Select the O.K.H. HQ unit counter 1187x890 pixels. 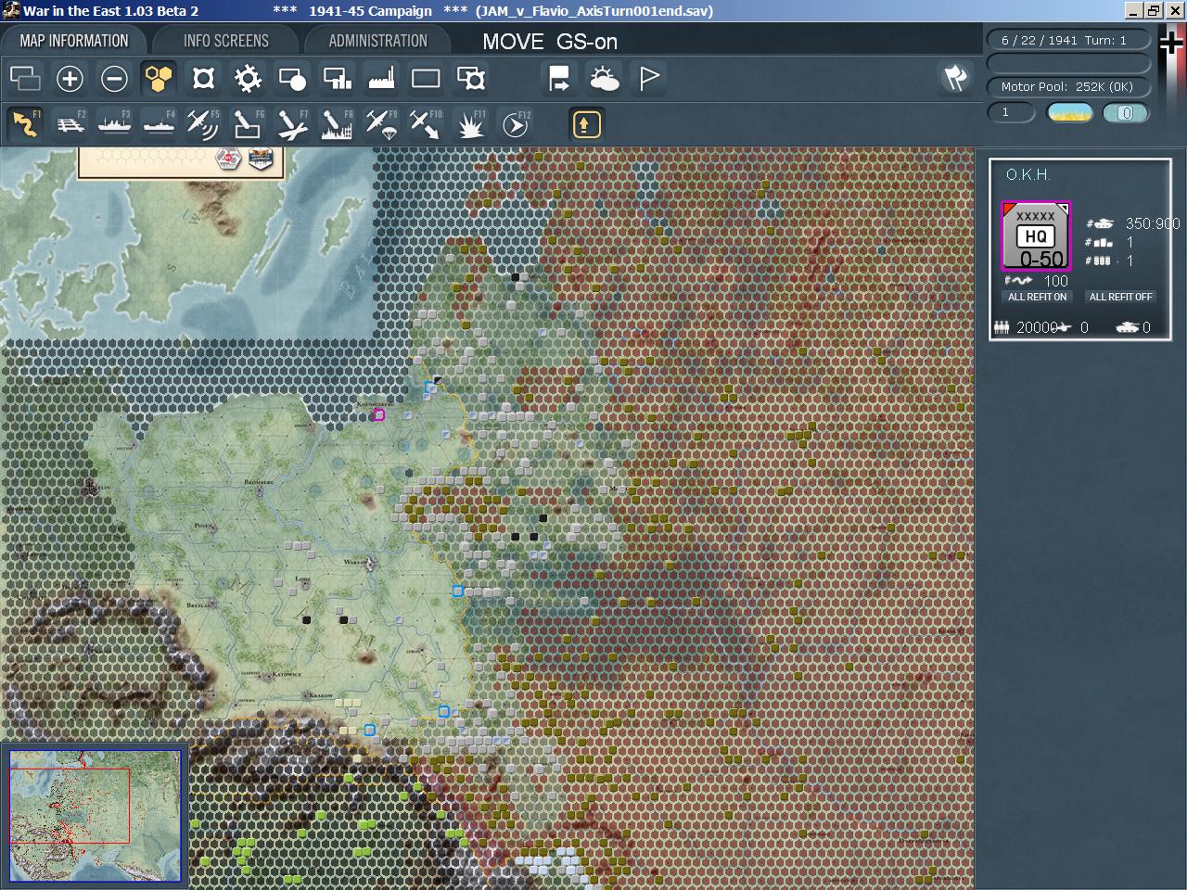(x=1036, y=235)
